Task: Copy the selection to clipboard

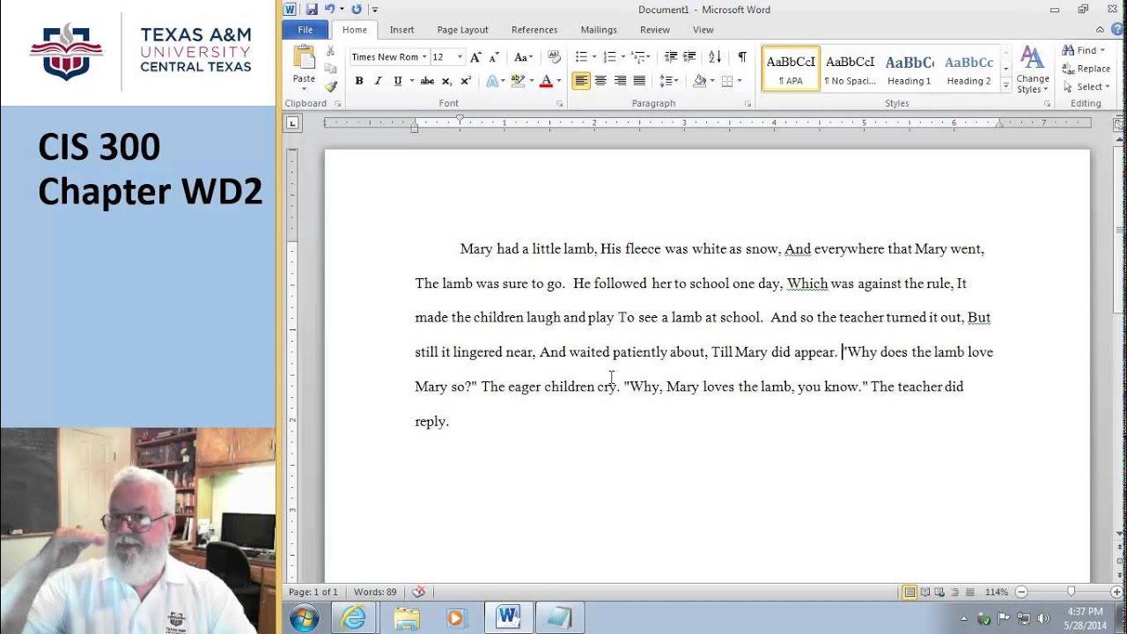Action: pyautogui.click(x=331, y=69)
